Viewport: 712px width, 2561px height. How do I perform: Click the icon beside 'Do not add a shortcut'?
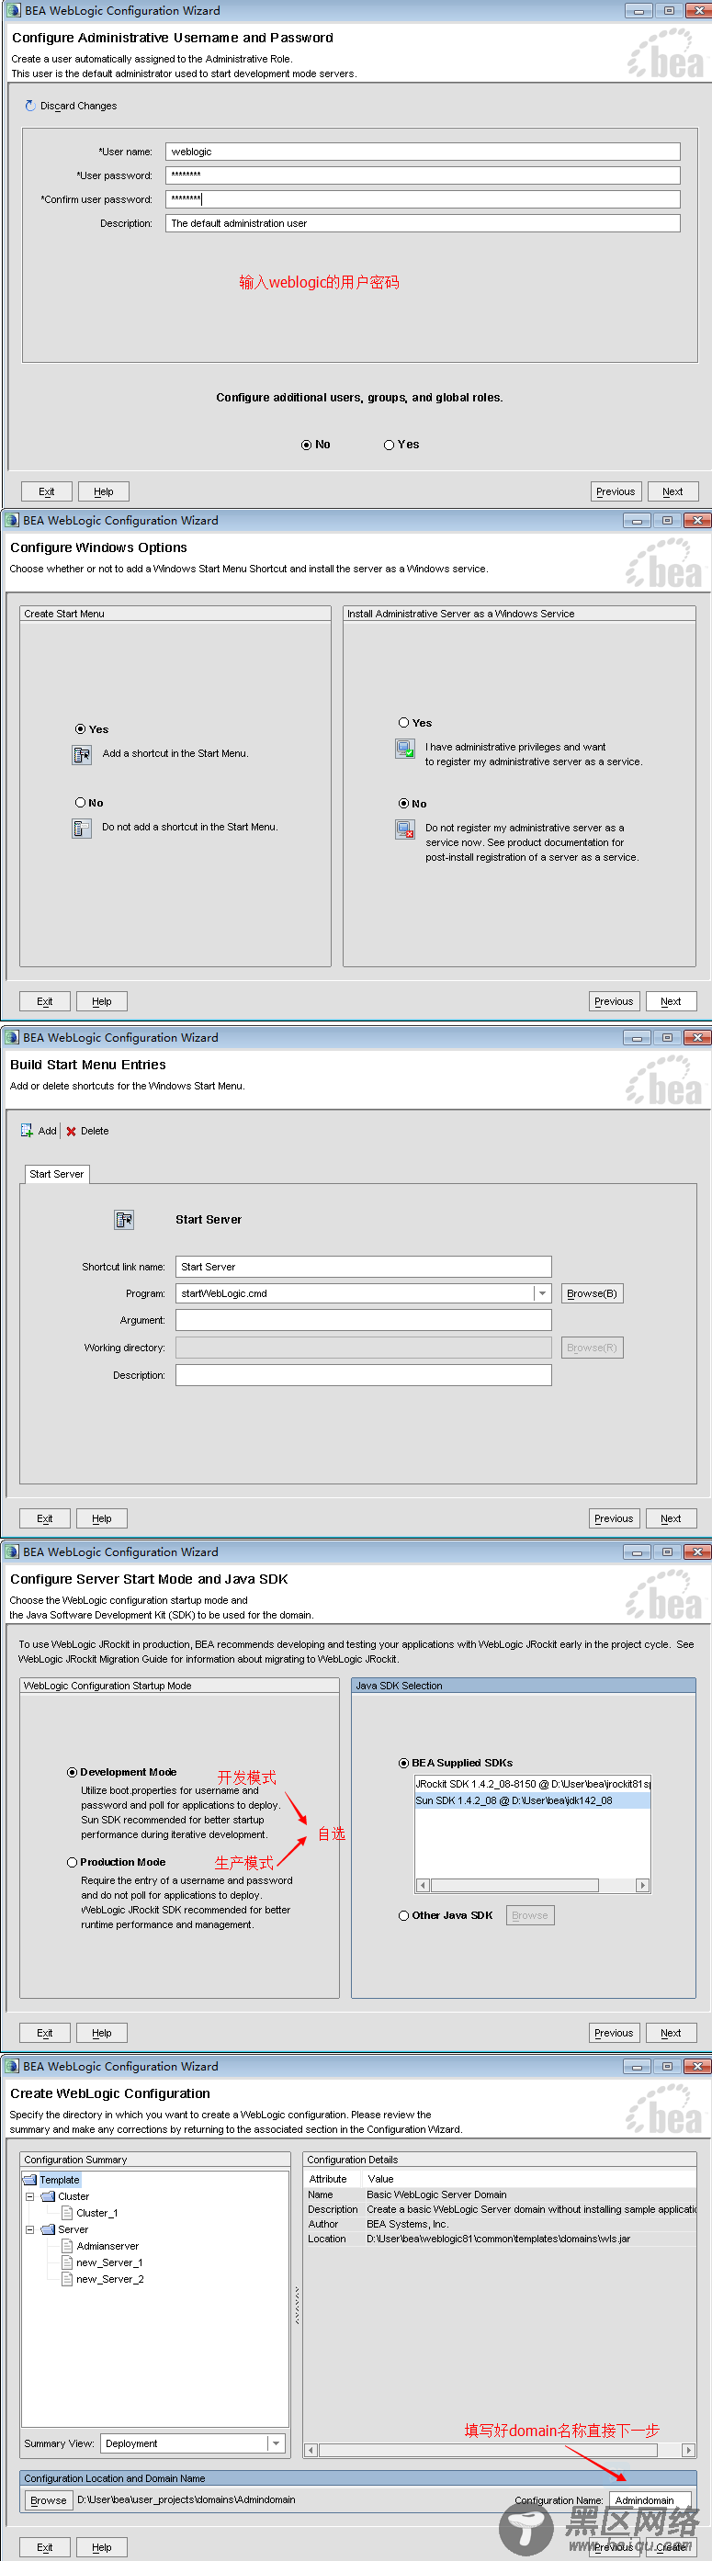tap(83, 829)
